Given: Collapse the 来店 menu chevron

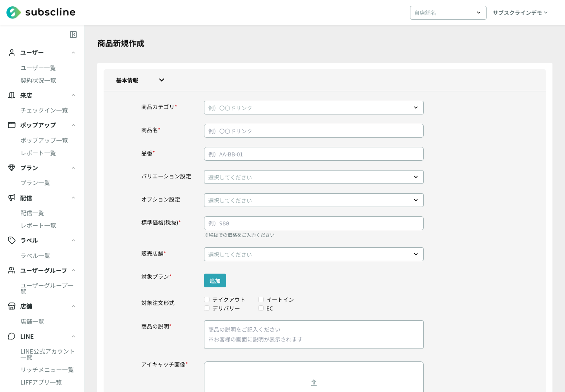Looking at the screenshot, I should (x=73, y=95).
